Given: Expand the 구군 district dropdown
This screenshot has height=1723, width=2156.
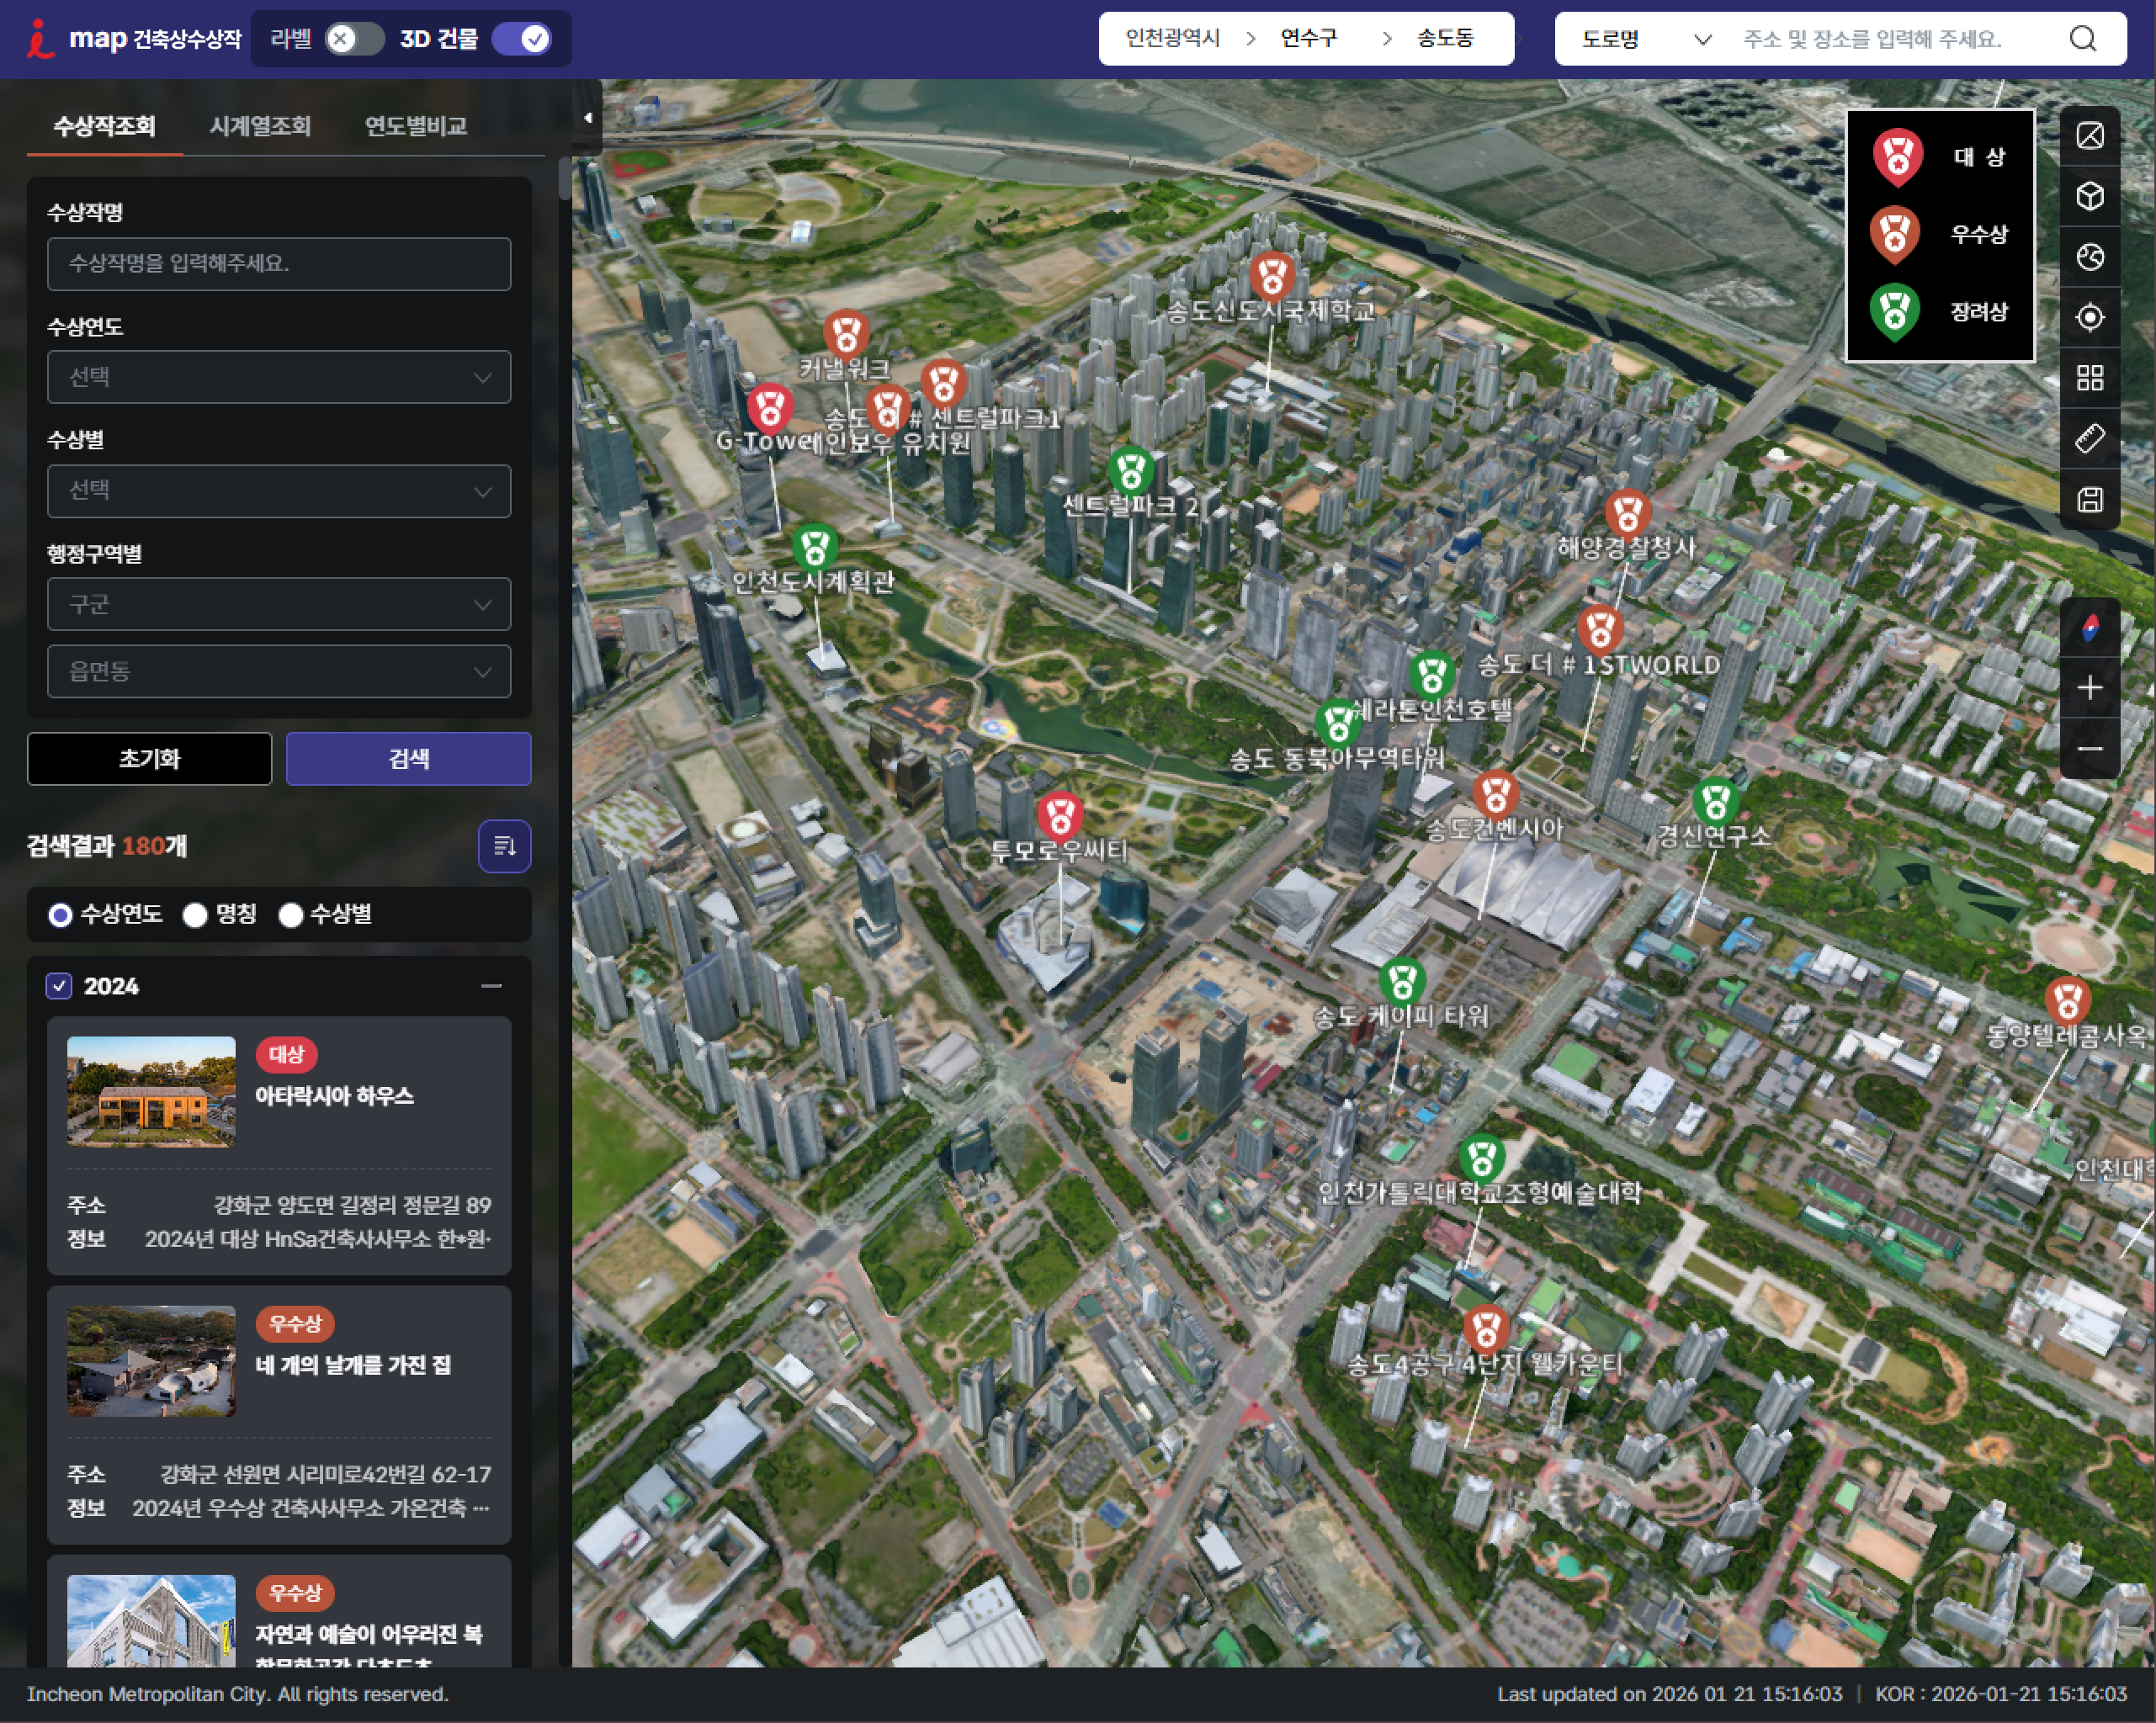Looking at the screenshot, I should pyautogui.click(x=279, y=604).
